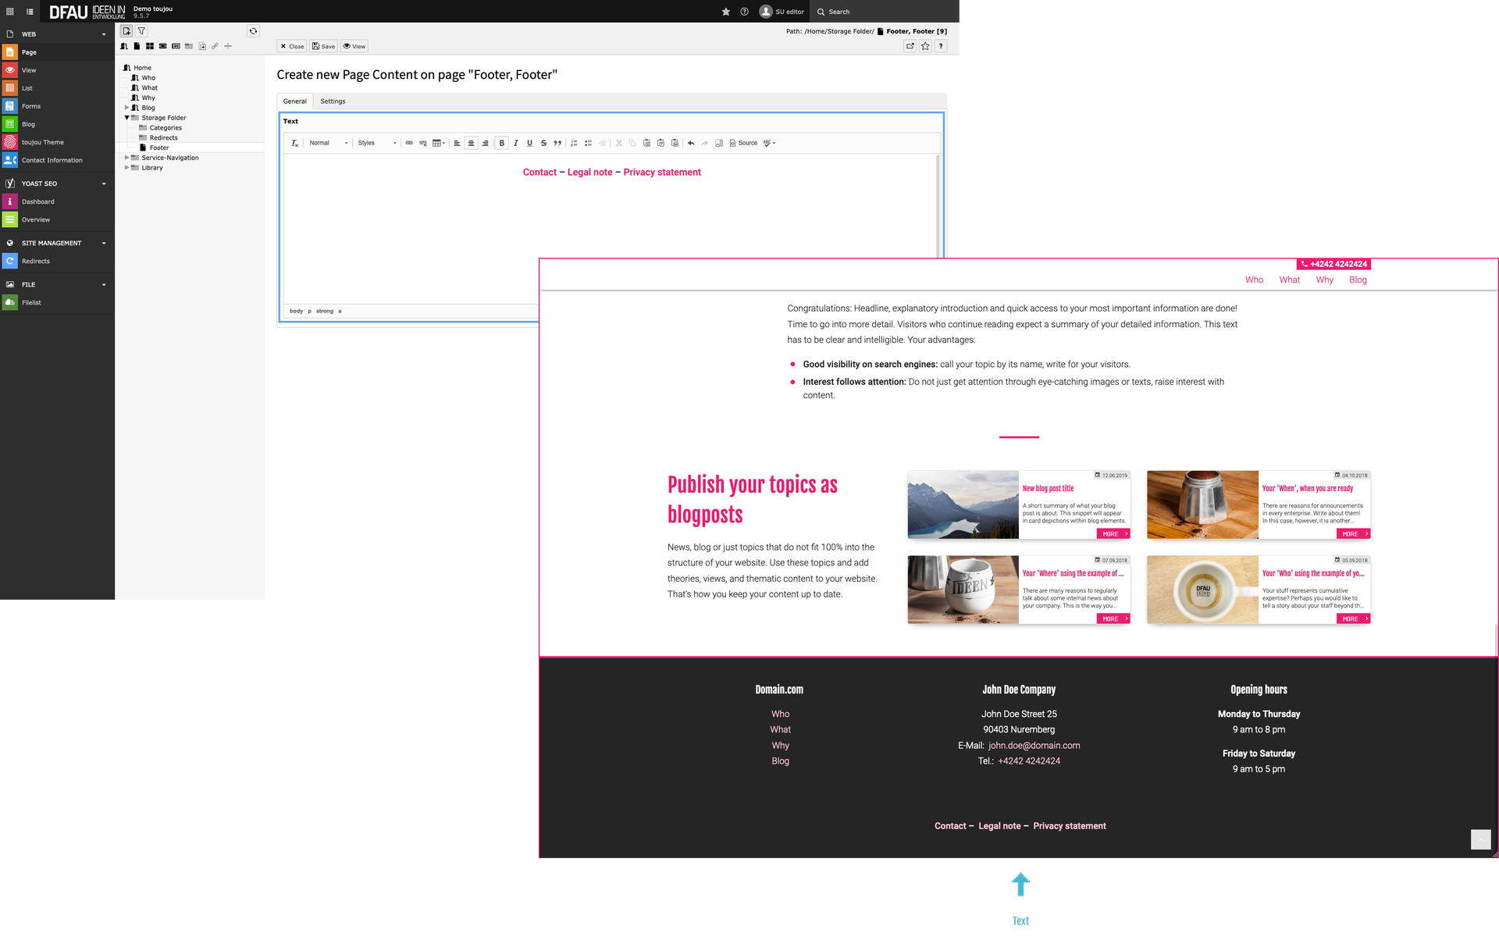
Task: Toggle center alignment button
Action: pyautogui.click(x=471, y=143)
